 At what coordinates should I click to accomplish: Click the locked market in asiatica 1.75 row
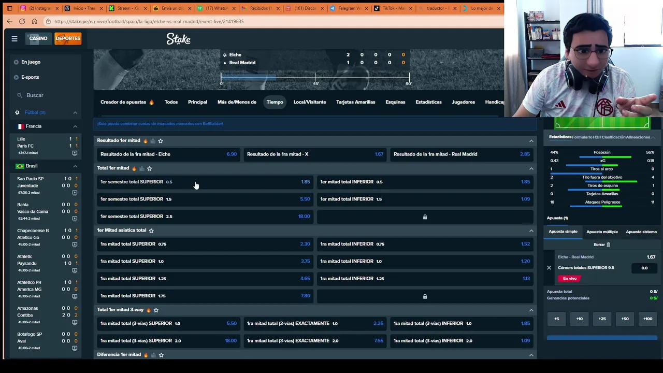425,296
